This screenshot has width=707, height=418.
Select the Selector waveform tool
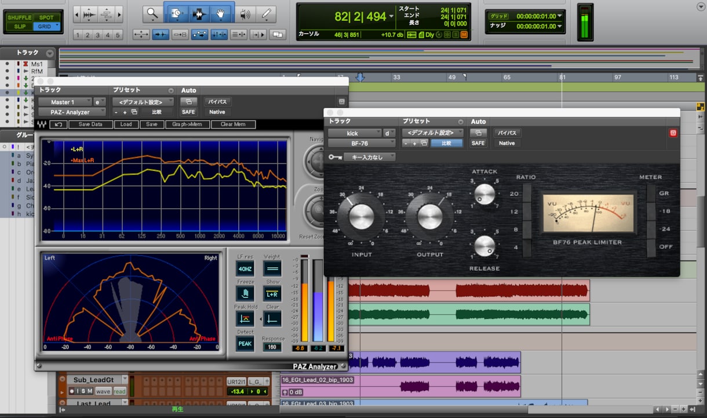pyautogui.click(x=199, y=13)
